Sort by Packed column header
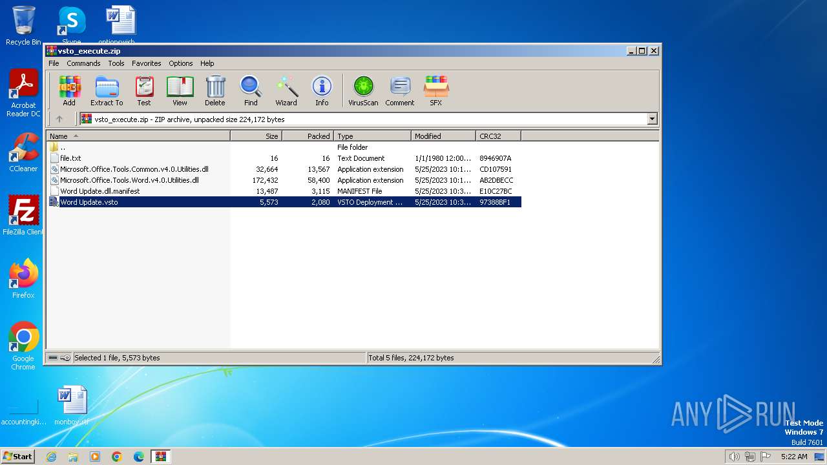827x465 pixels. pyautogui.click(x=308, y=136)
